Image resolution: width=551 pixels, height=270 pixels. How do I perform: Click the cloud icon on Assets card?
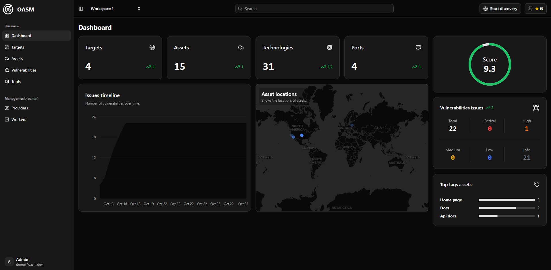241,47
